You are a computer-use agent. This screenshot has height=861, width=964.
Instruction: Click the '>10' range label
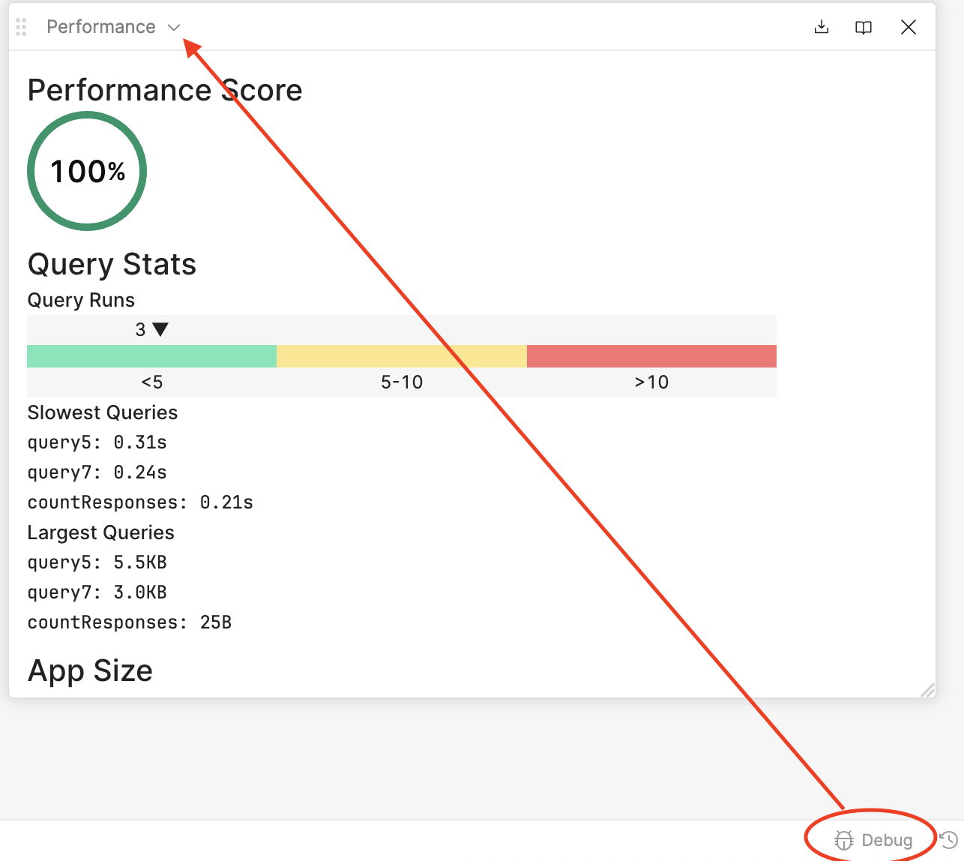coord(651,382)
